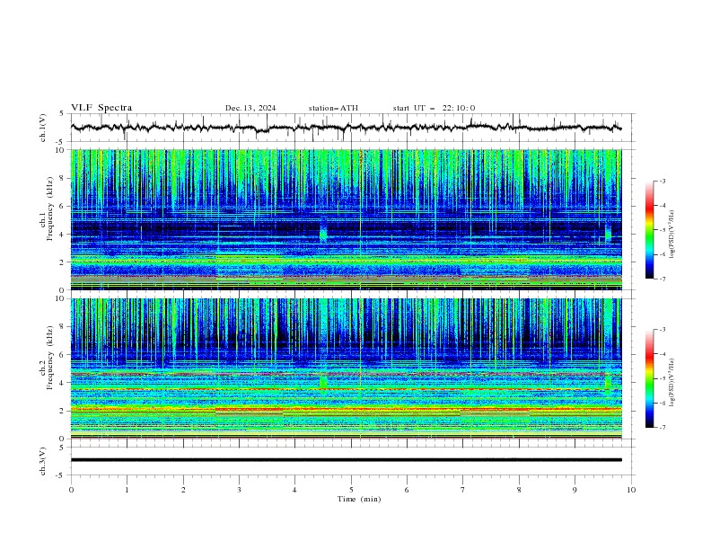Viewport: 711px width, 550px height.
Task: Select the date 'Dec. 13, 2024'
Action: tap(250, 108)
